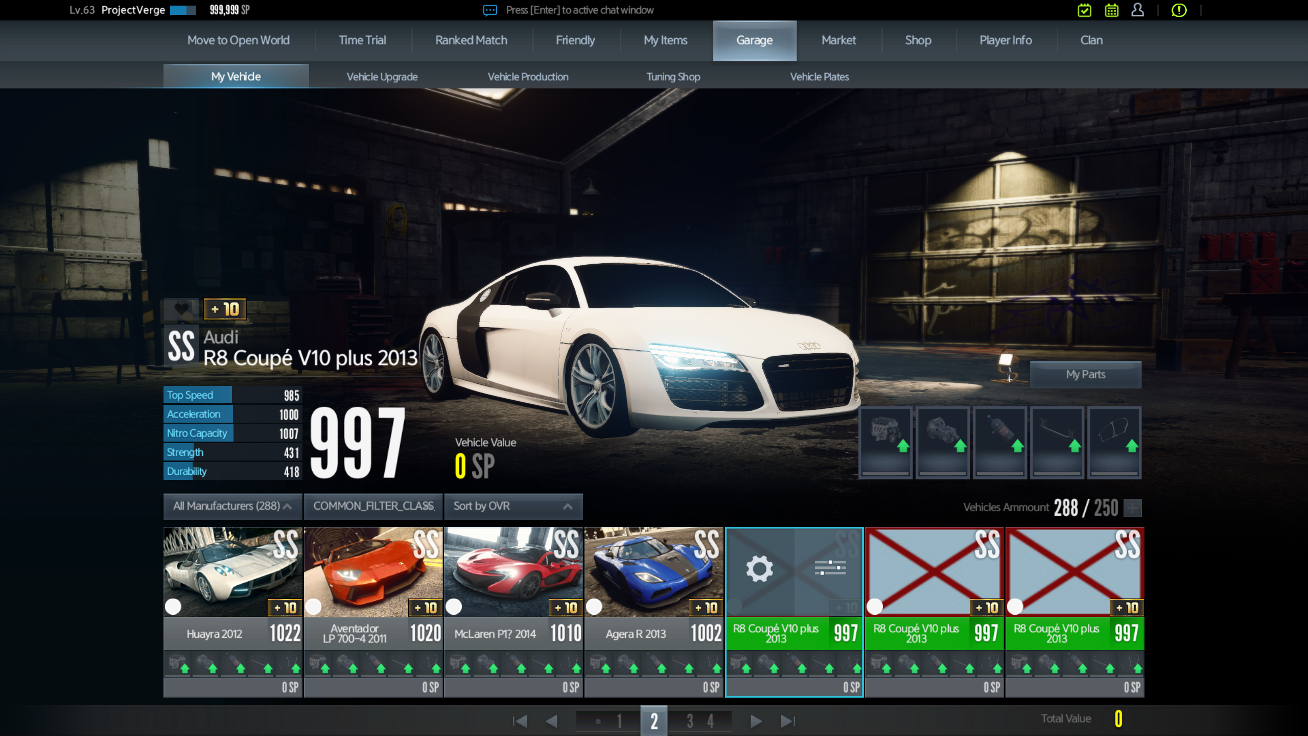
Task: Toggle the heart favorite icon for the R8
Action: (181, 309)
